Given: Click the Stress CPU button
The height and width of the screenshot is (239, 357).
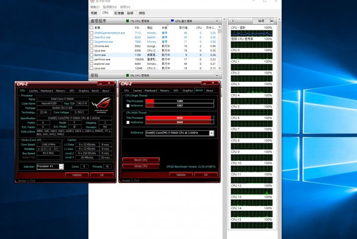Looking at the screenshot, I should click(141, 166).
